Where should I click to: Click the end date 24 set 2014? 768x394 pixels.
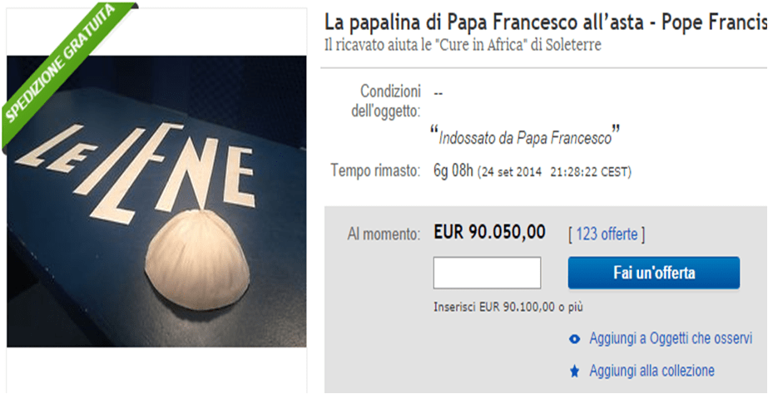510,172
